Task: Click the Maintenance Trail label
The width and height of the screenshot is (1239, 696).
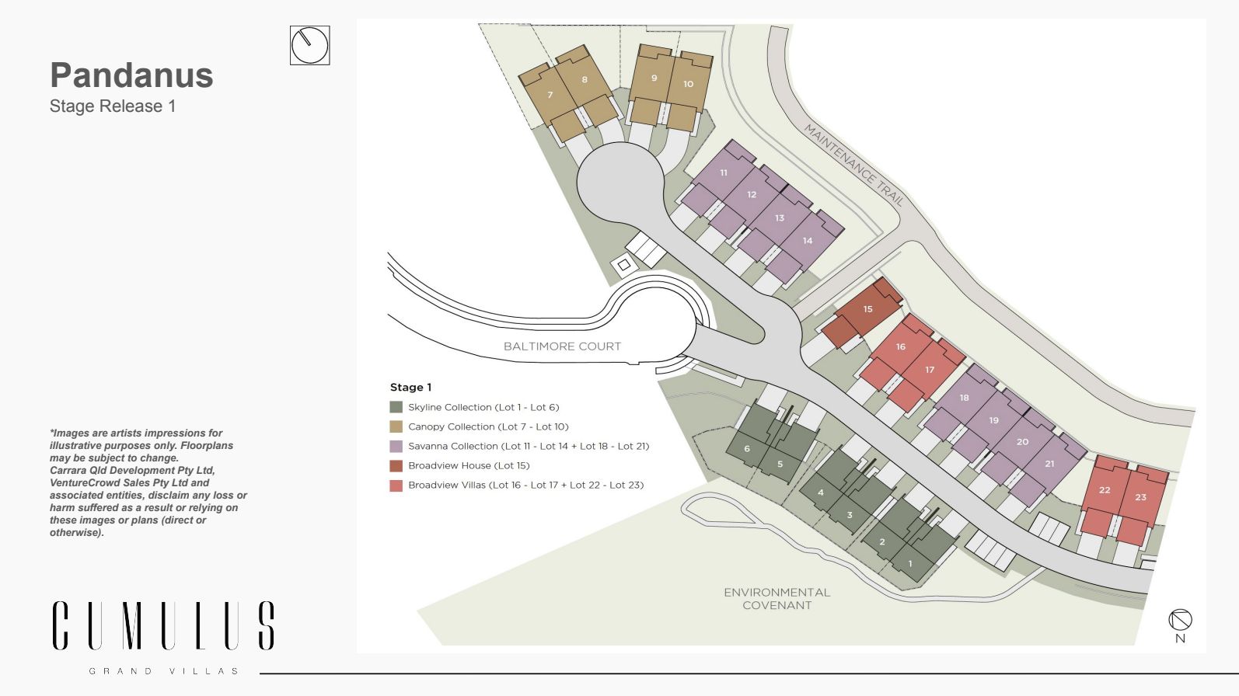Action: tap(853, 165)
